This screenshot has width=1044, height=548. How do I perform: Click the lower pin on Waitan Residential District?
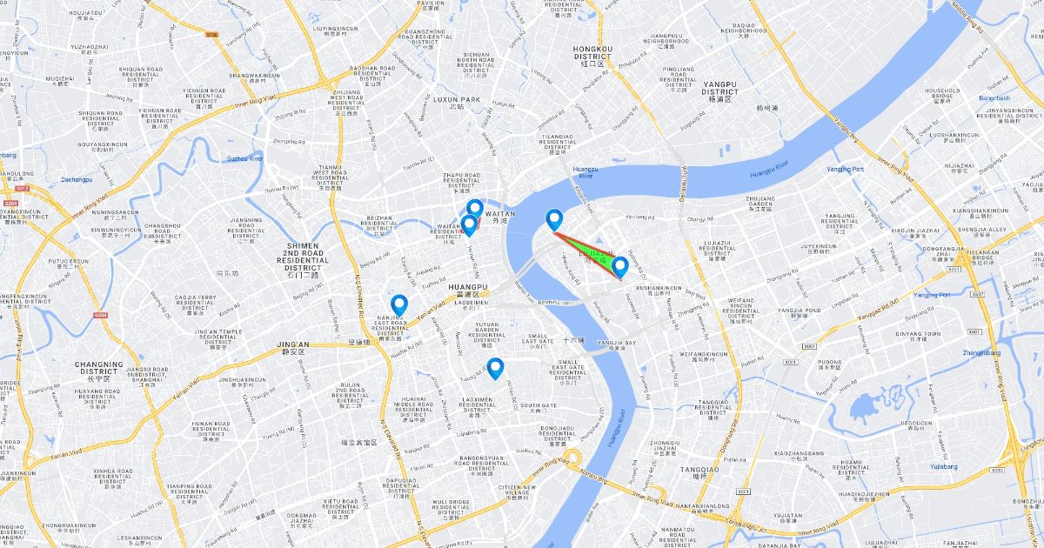pos(469,225)
